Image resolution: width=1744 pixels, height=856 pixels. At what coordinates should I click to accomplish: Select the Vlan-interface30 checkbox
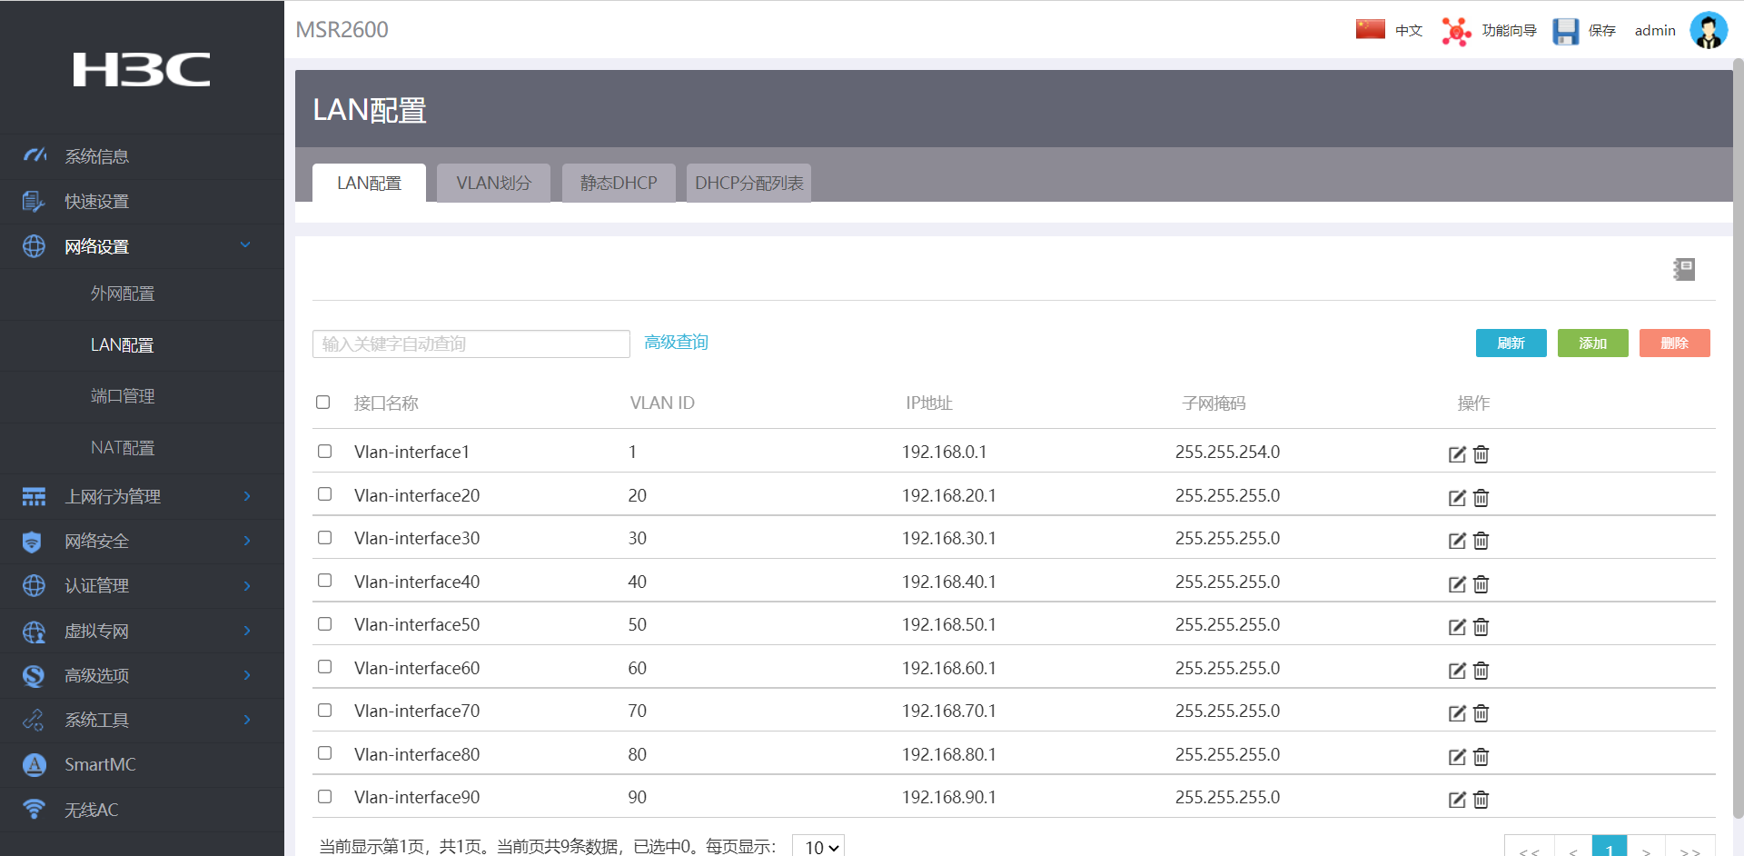click(x=324, y=537)
